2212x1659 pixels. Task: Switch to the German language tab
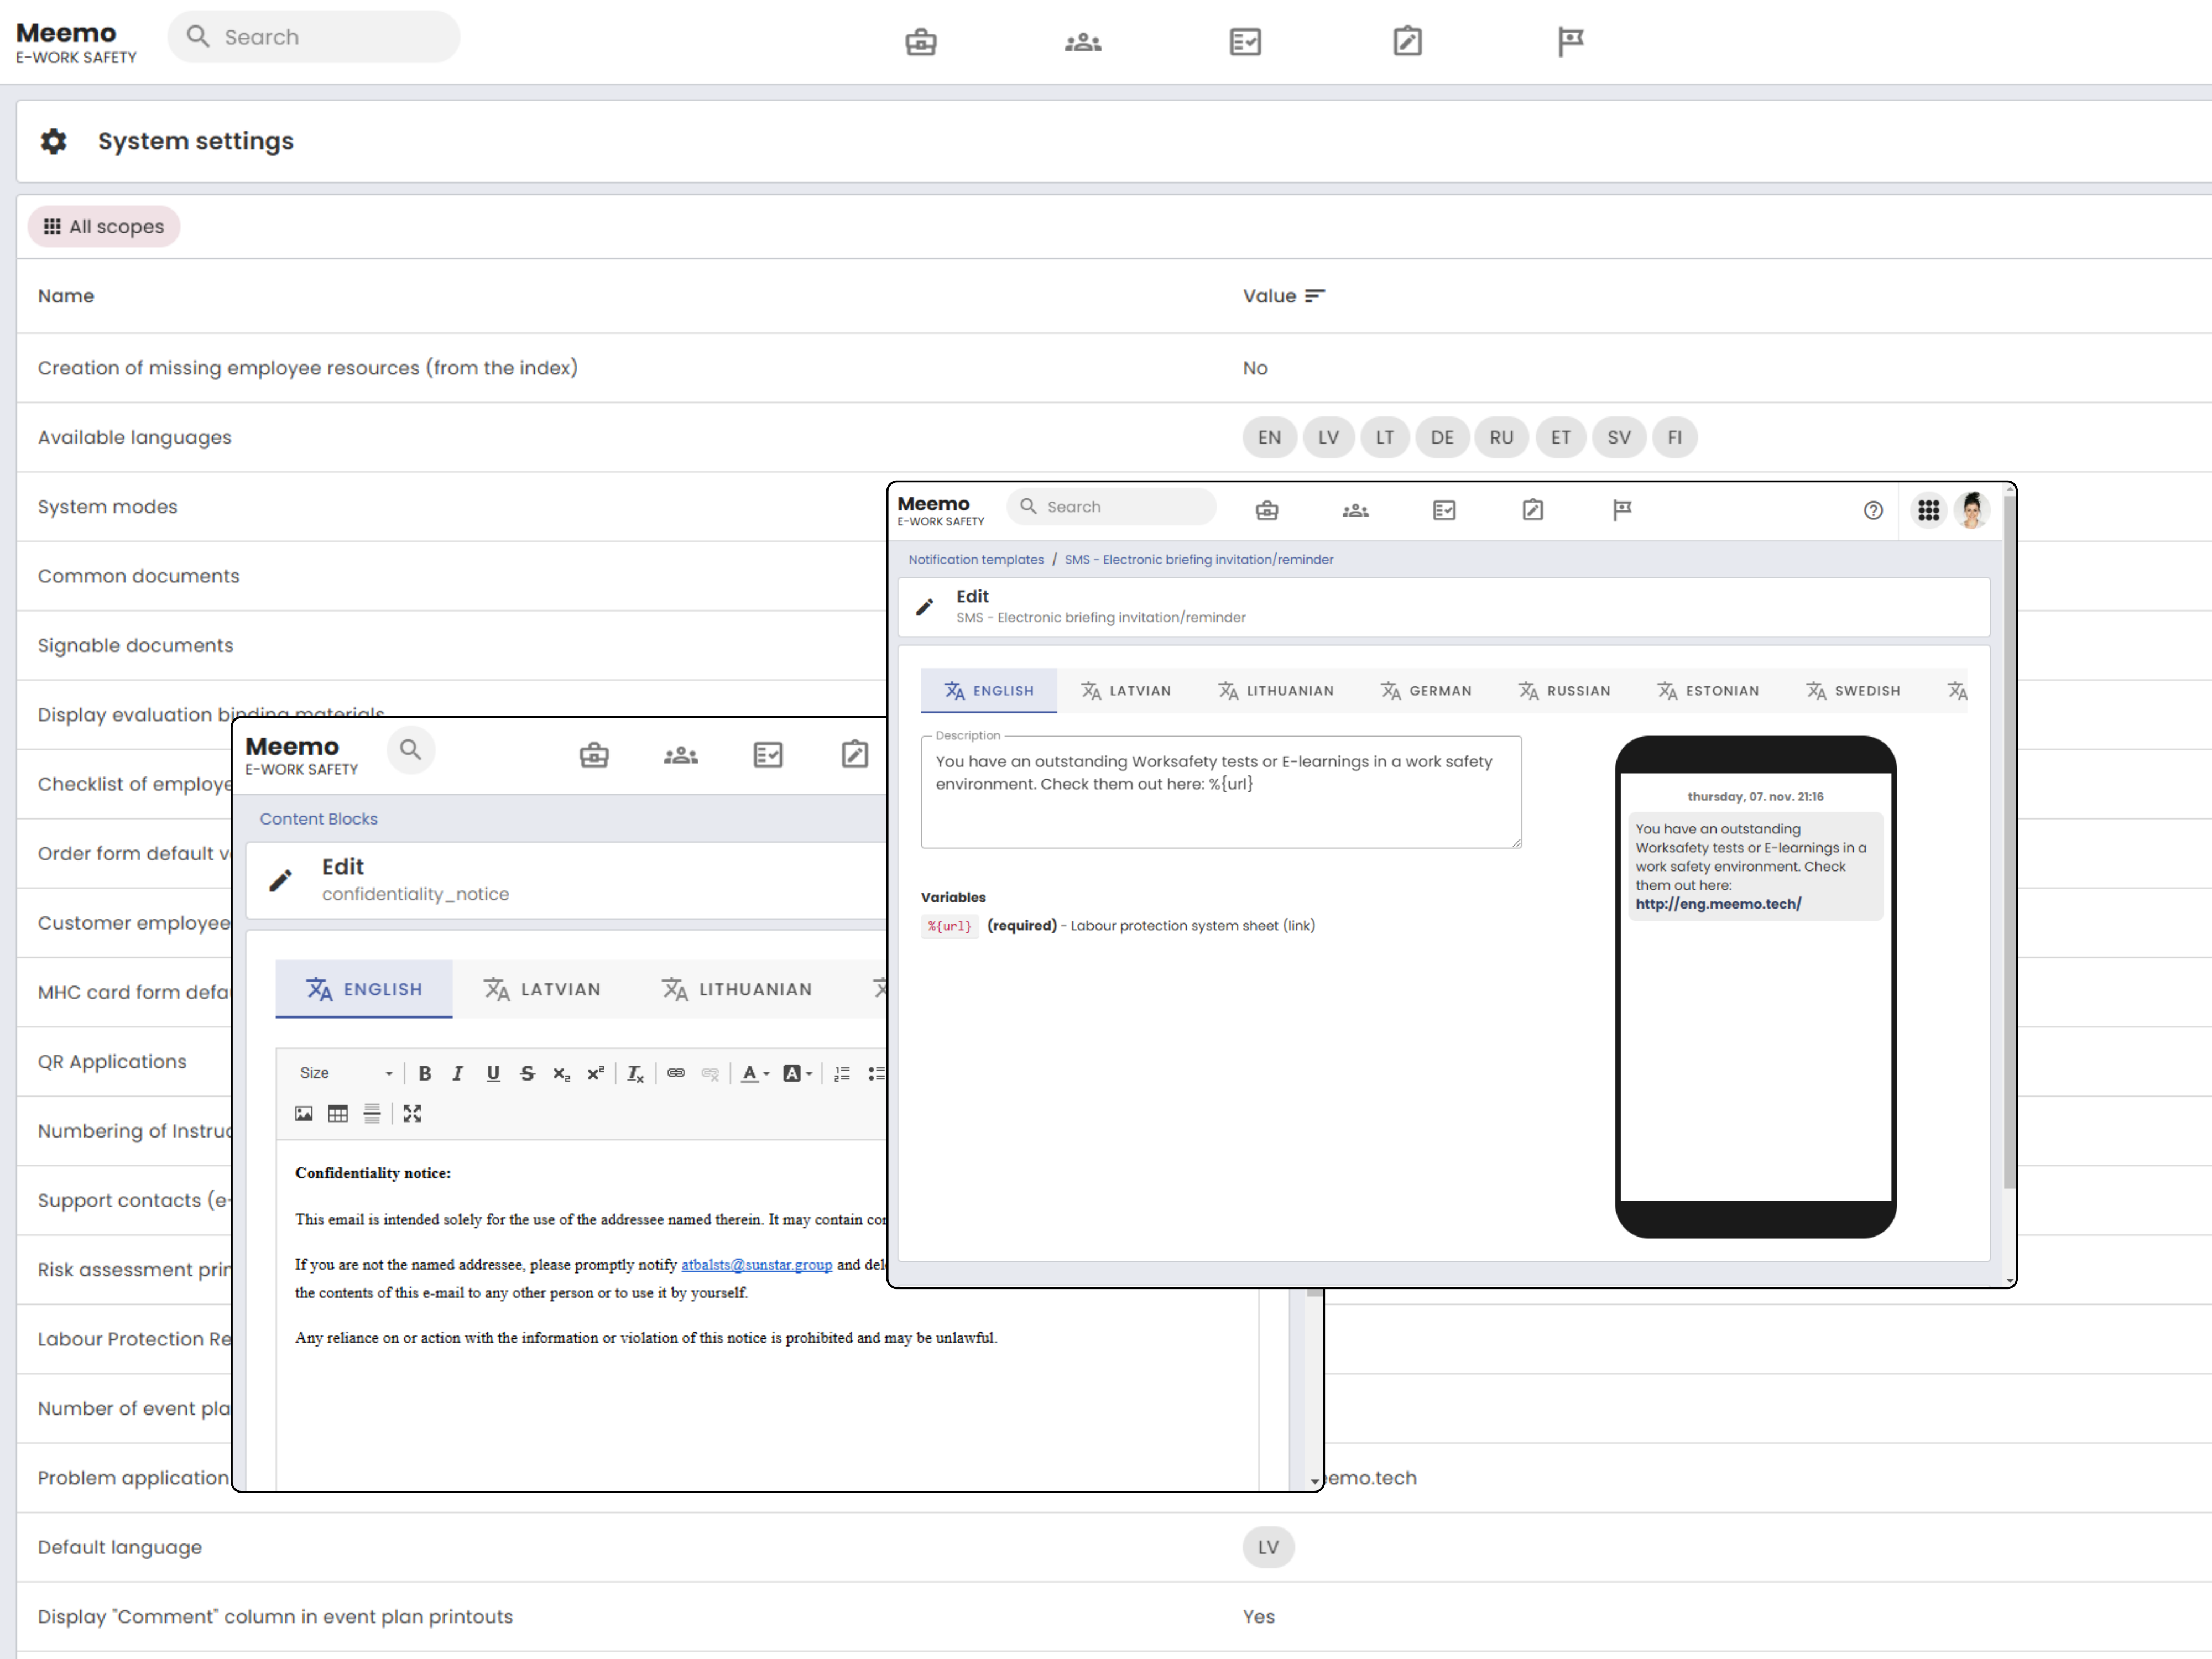coord(1426,691)
